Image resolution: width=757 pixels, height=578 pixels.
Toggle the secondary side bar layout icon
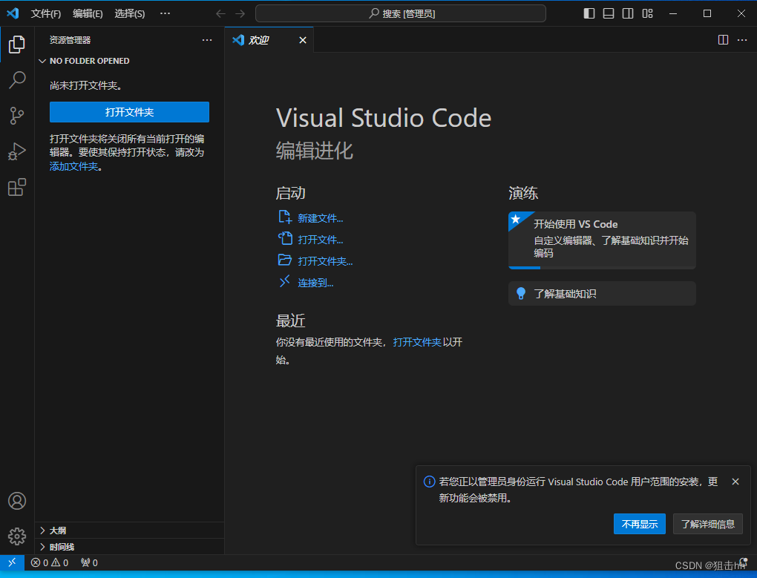point(628,13)
